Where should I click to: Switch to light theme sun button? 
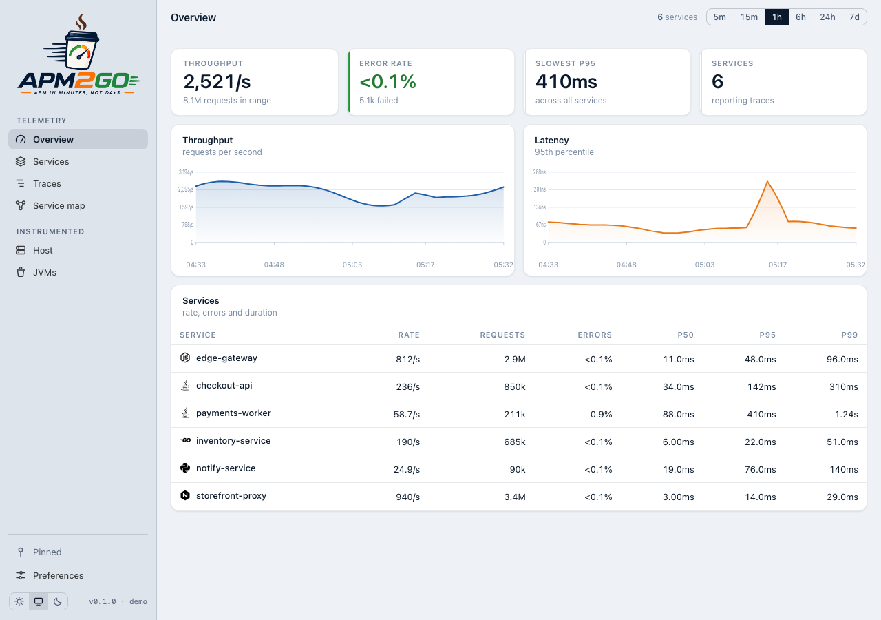tap(19, 601)
